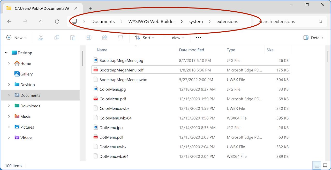
Task: Open a new tab with plus button
Action: (x=90, y=8)
